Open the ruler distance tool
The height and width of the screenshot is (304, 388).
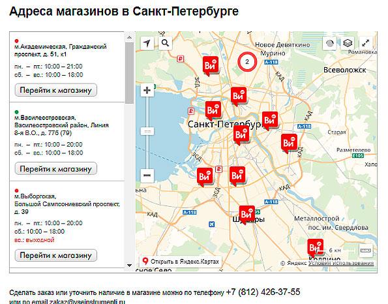pos(365,251)
